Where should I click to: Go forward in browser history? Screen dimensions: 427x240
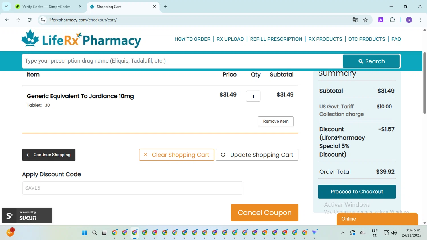point(18,20)
